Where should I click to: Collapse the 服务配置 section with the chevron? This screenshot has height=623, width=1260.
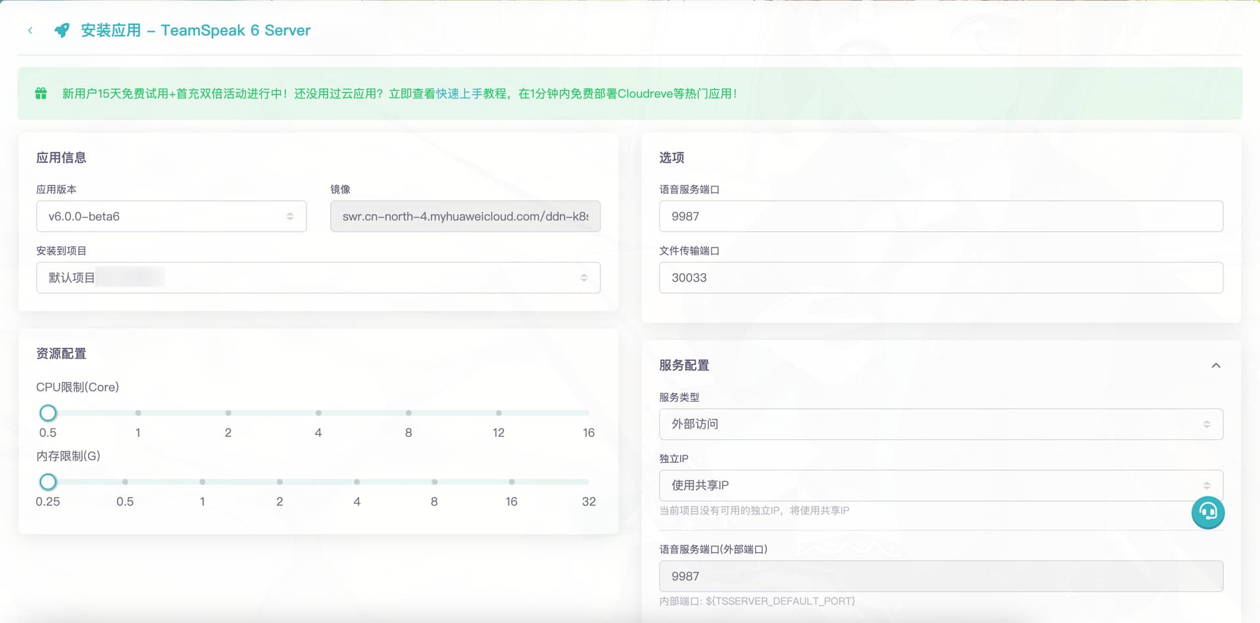[1215, 366]
